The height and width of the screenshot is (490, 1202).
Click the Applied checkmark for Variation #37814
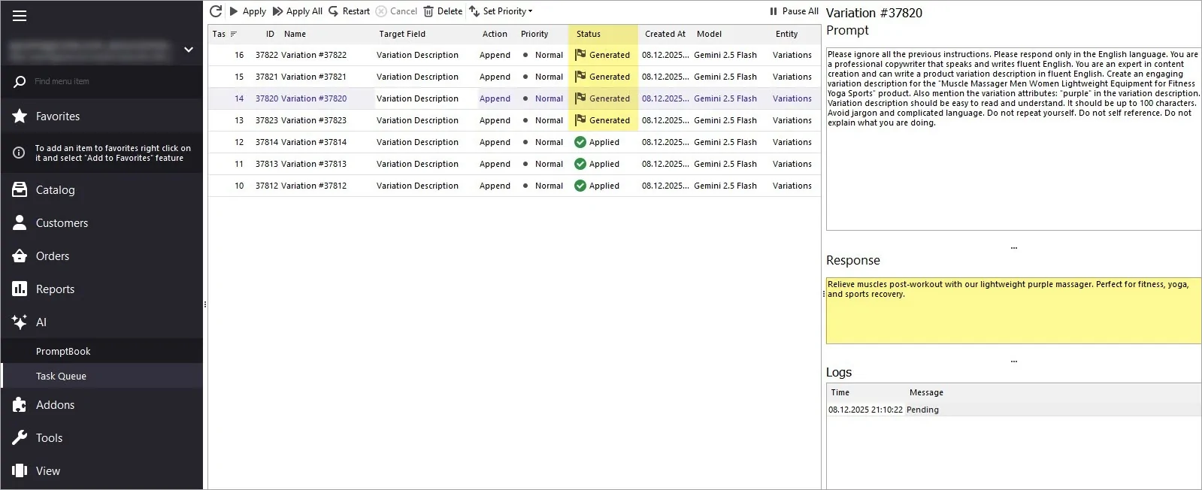click(580, 142)
